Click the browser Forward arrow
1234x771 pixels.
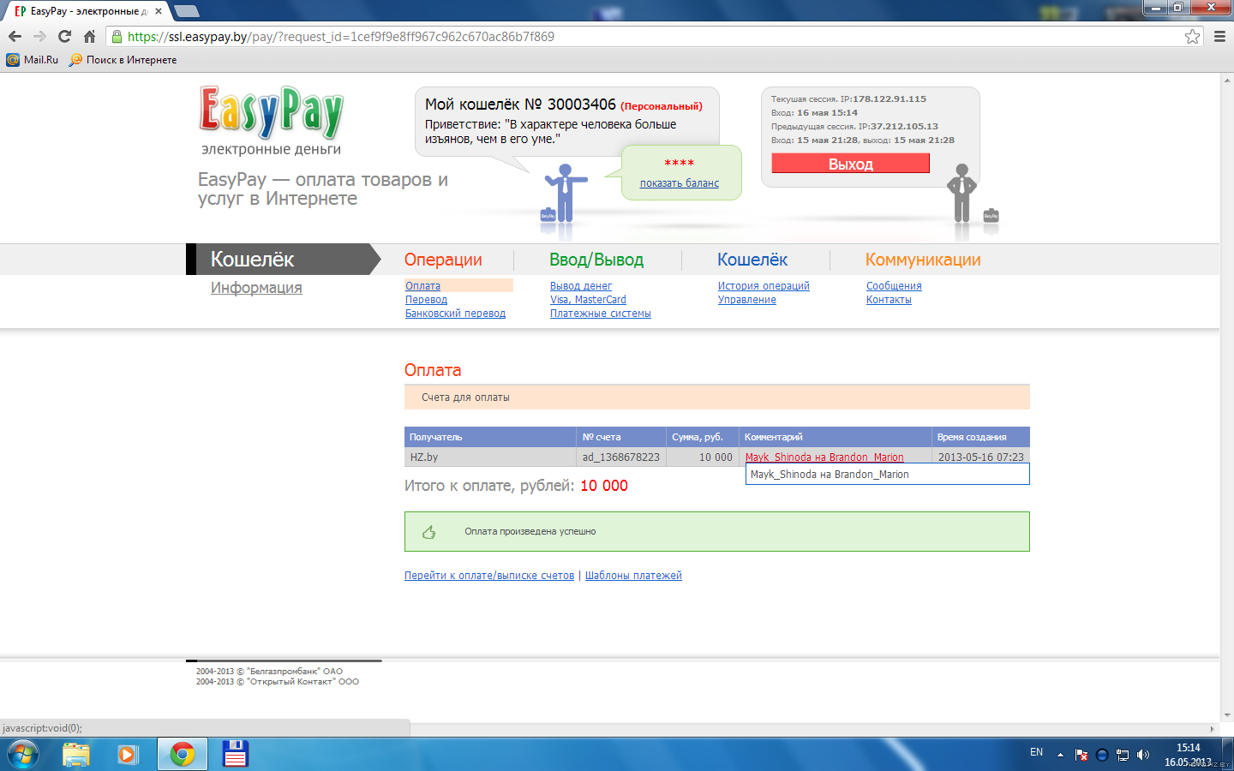39,36
